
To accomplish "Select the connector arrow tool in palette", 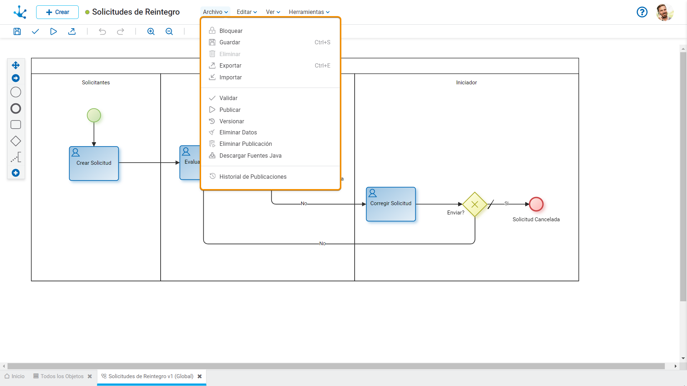I will point(16,78).
